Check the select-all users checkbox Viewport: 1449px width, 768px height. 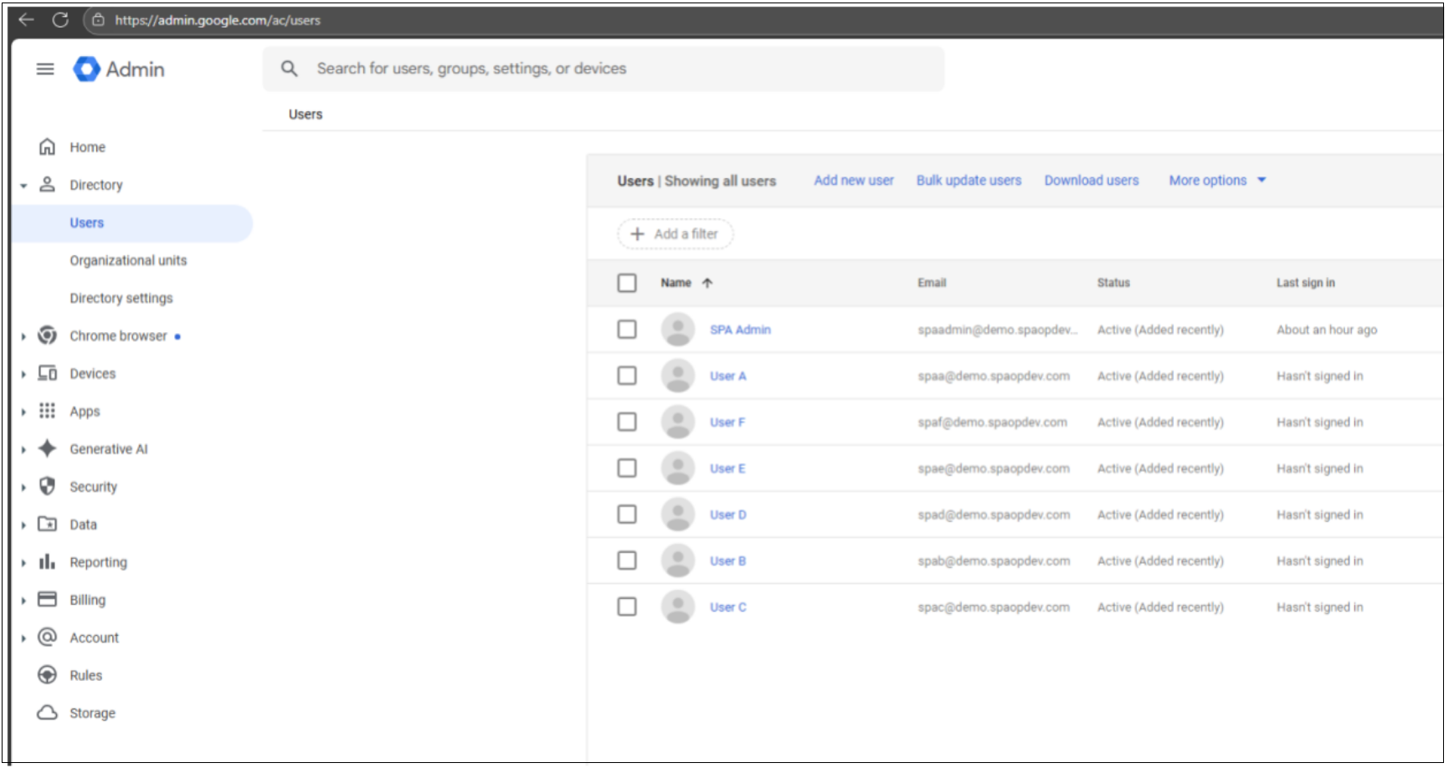(x=627, y=283)
